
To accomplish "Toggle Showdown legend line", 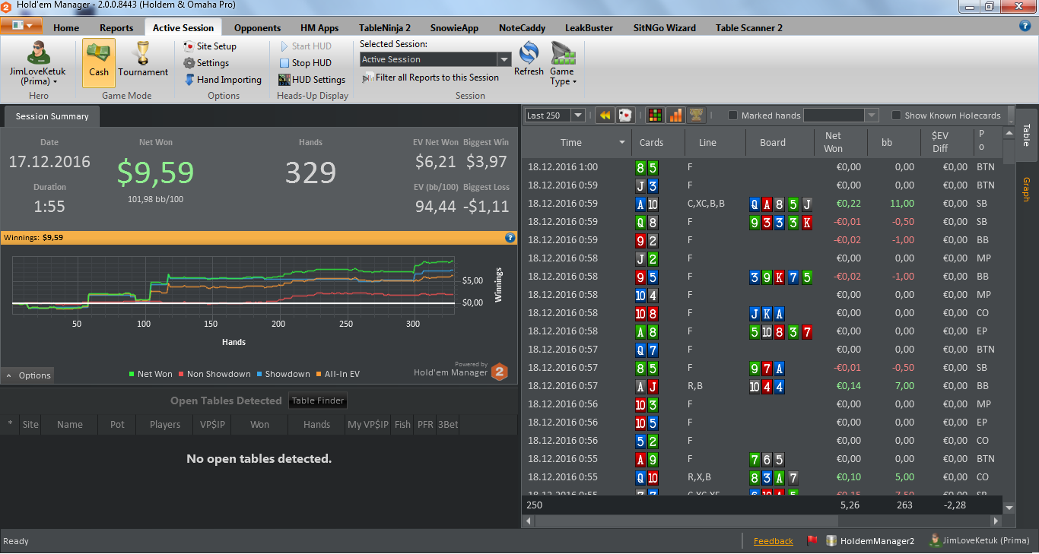I will [283, 374].
